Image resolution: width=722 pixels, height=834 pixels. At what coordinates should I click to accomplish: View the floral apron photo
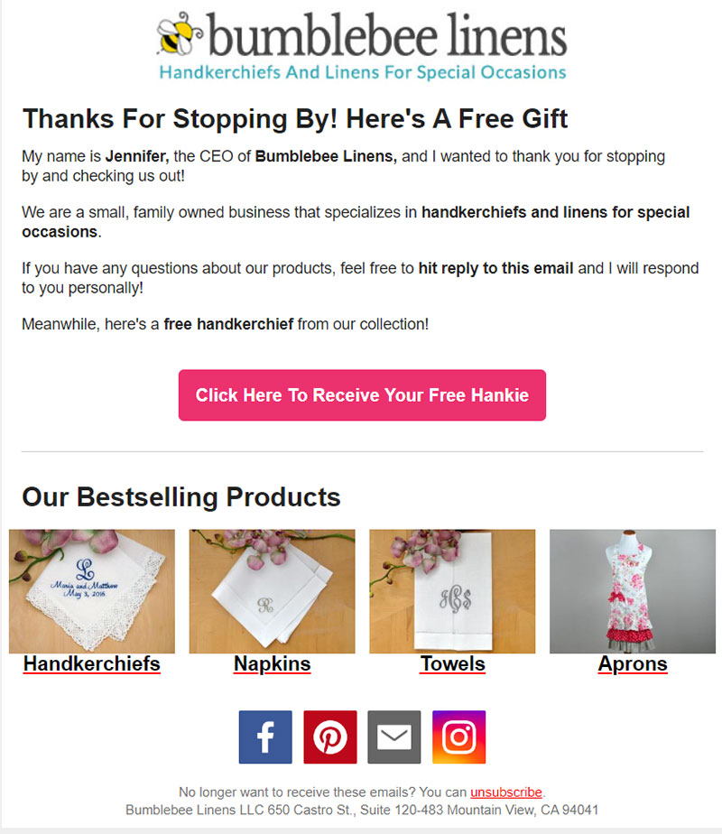[x=633, y=591]
